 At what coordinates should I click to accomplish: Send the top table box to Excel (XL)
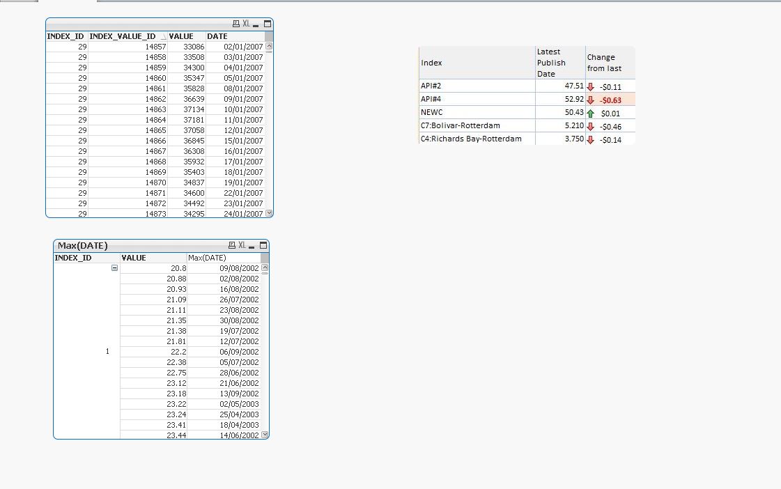tap(246, 24)
